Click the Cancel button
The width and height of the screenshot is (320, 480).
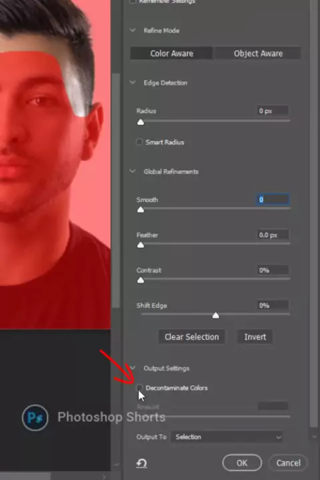pyautogui.click(x=288, y=463)
